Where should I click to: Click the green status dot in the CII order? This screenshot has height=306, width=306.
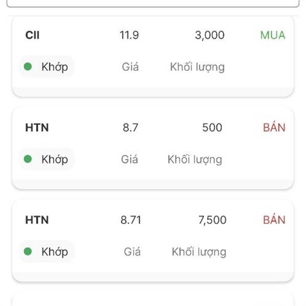click(28, 67)
